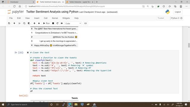This screenshot has height=107, width=190.
Task: Click the '# Clean the text' comment
Action: click(x=40, y=53)
